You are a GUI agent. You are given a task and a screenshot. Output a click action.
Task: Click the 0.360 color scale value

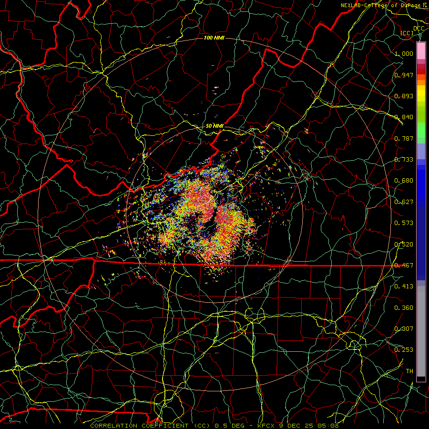click(x=404, y=308)
